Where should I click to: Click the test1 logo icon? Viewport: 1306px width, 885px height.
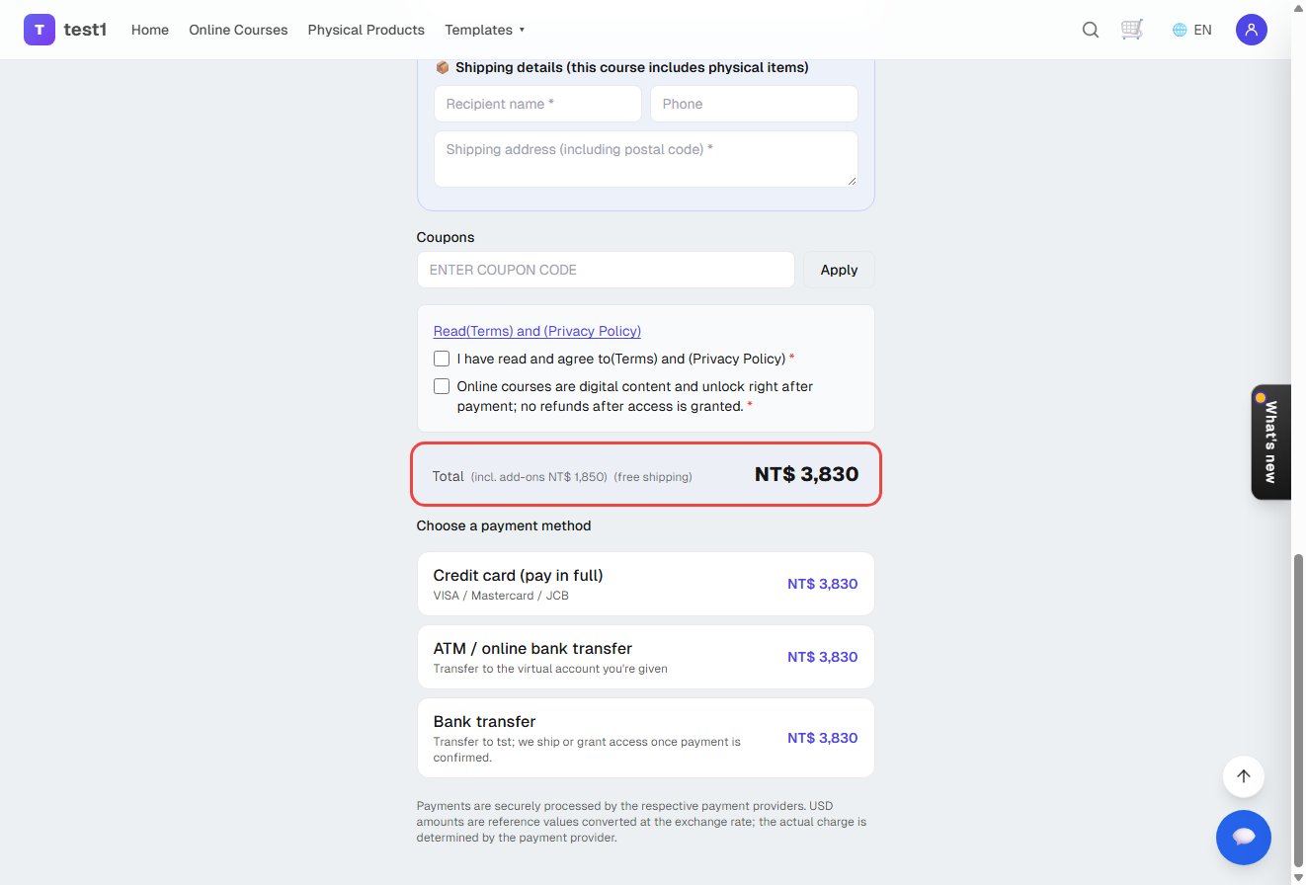(x=40, y=30)
